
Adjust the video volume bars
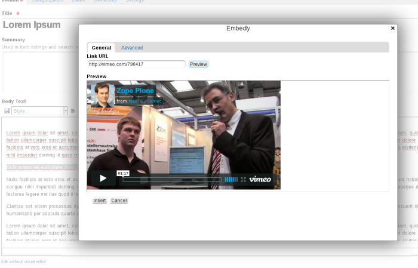point(230,179)
